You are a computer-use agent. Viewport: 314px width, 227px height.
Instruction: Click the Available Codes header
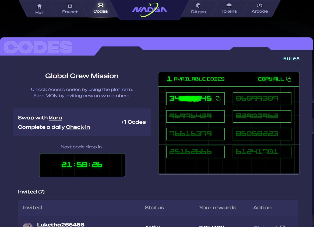coord(196,79)
